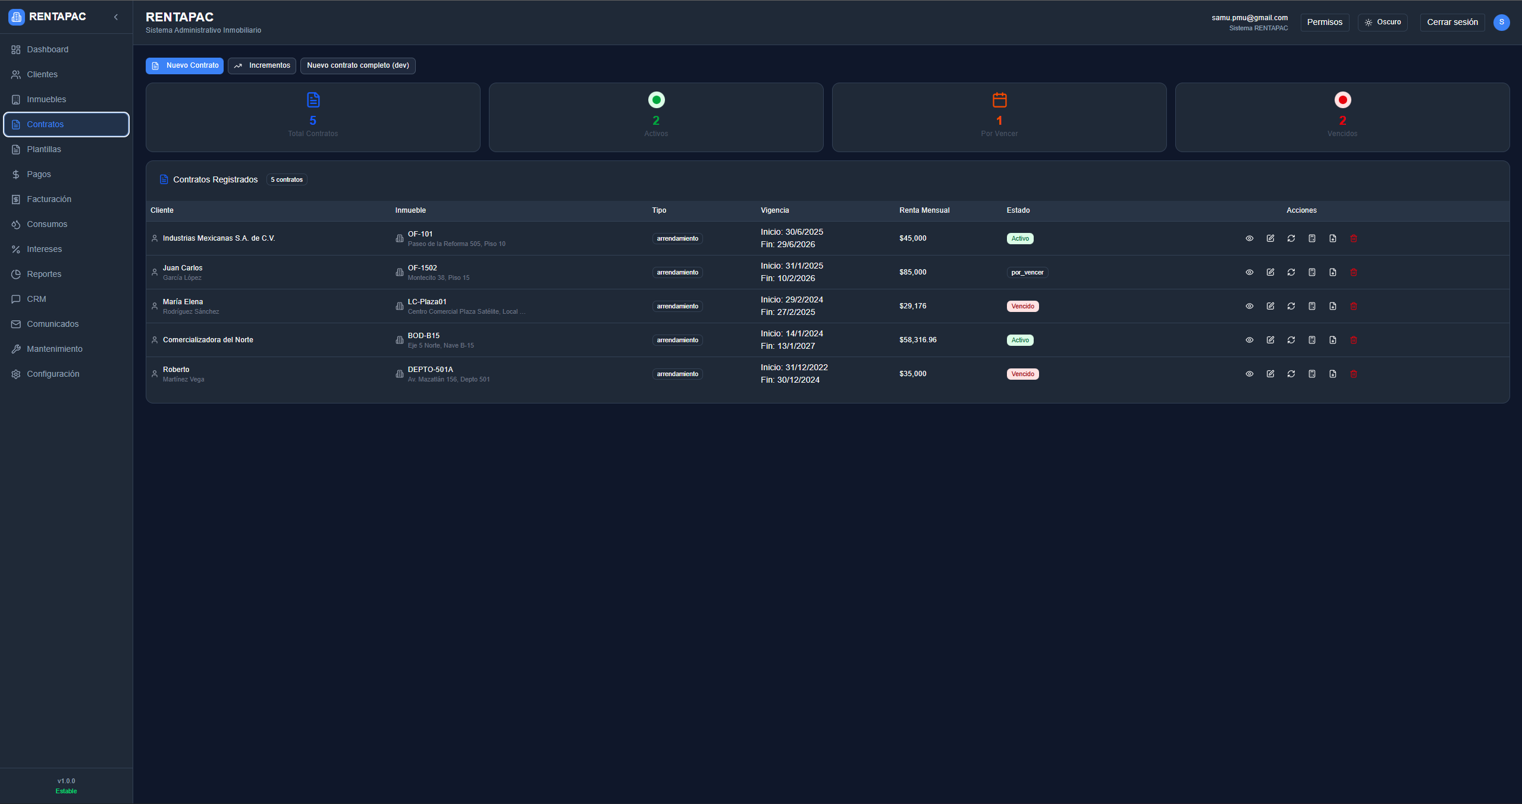1522x804 pixels.
Task: Download document for Comercializadora del Norte contract
Action: point(1332,340)
